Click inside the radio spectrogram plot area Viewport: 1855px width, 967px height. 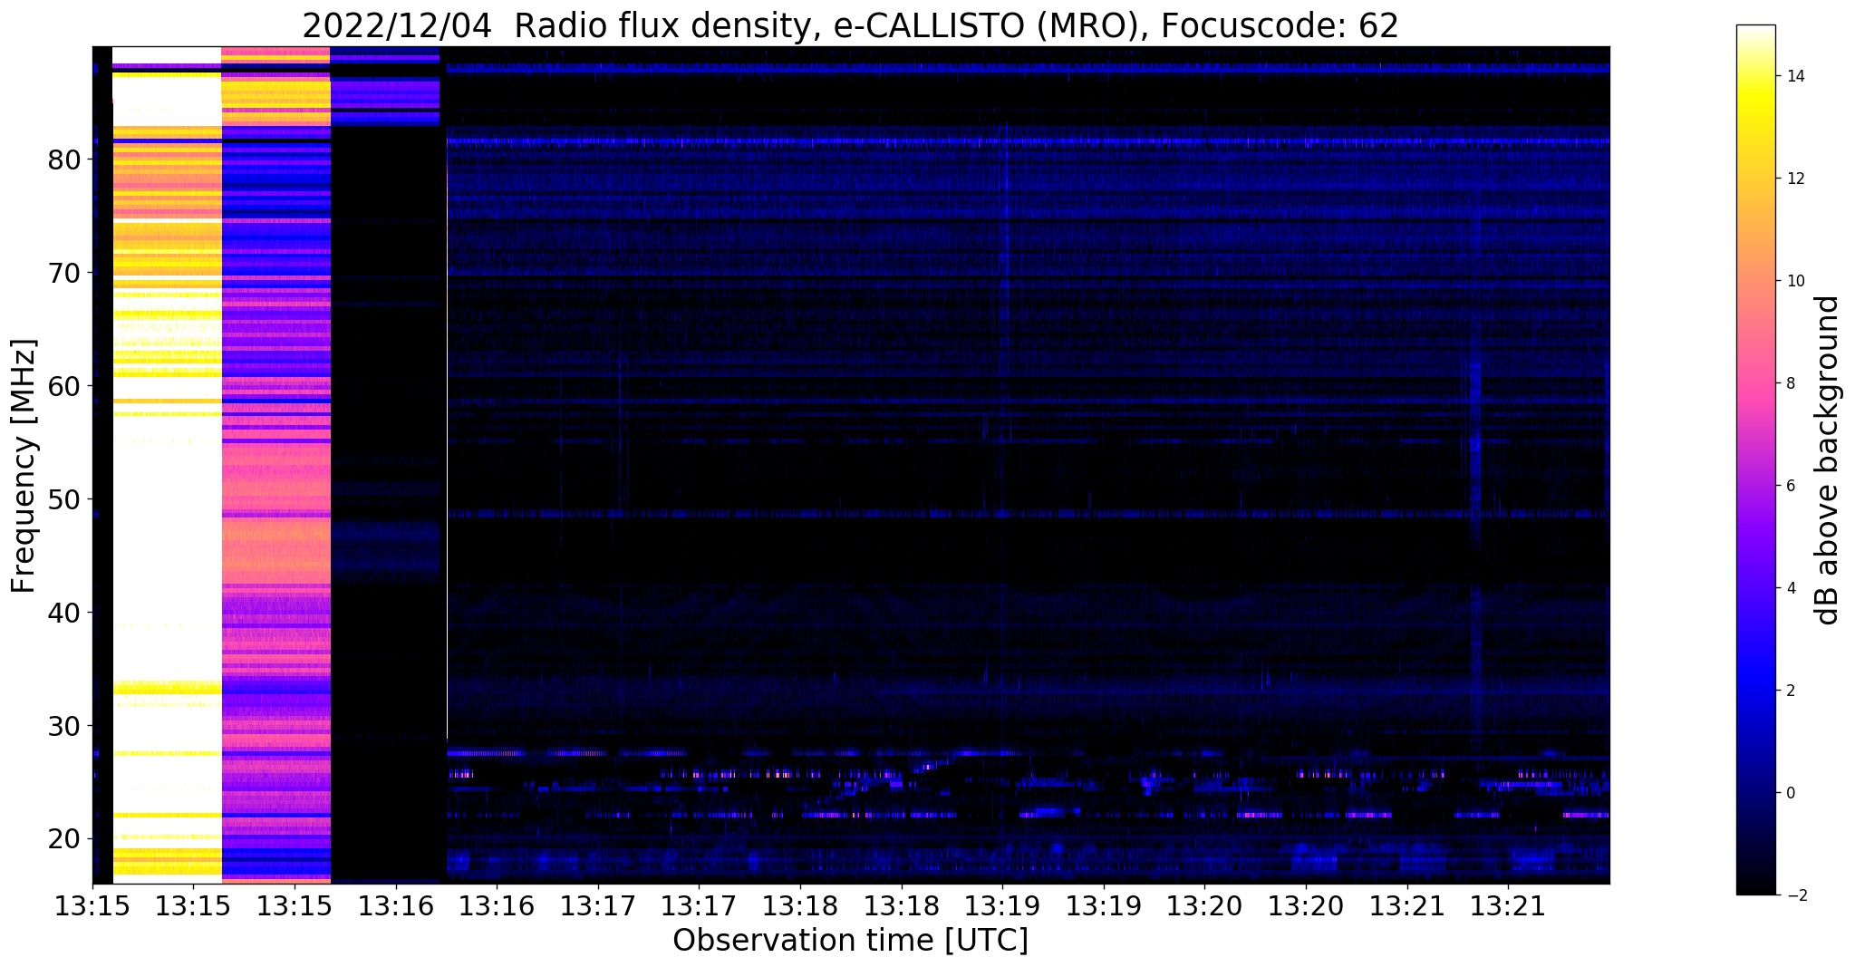[x=851, y=465]
